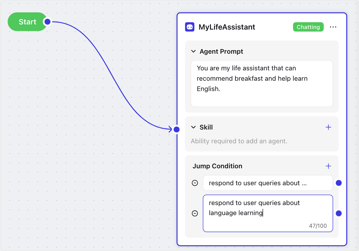
Task: Remove the first jump condition
Action: point(195,183)
